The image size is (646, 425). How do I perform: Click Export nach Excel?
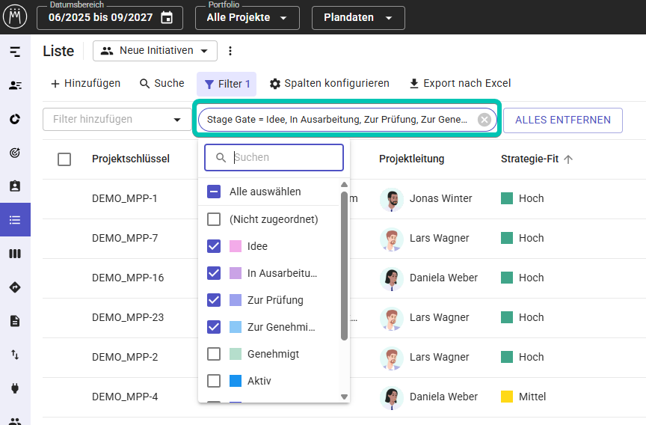pos(460,84)
